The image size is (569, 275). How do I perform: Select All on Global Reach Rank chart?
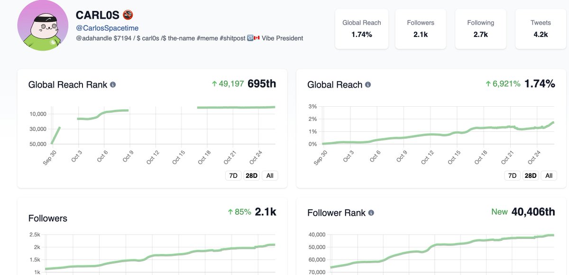click(x=270, y=175)
